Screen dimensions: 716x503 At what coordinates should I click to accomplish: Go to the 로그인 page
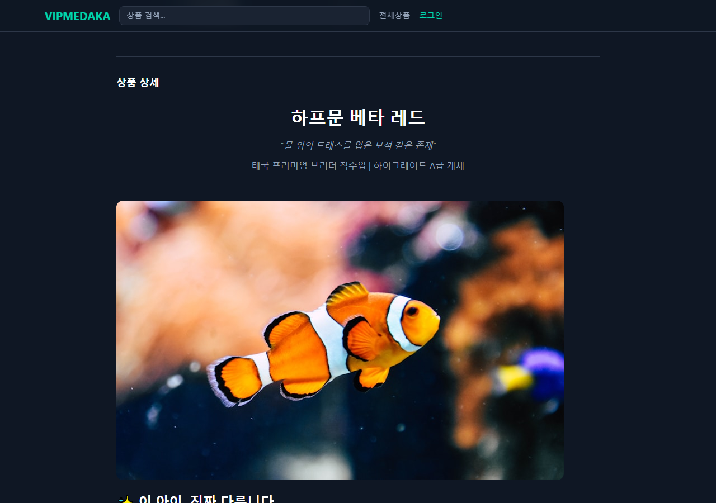pos(431,16)
